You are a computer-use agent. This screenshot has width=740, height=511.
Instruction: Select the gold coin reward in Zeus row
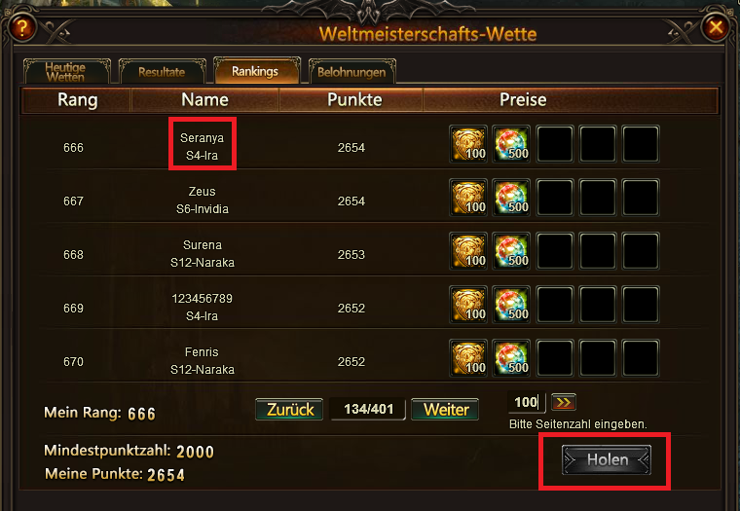[468, 198]
